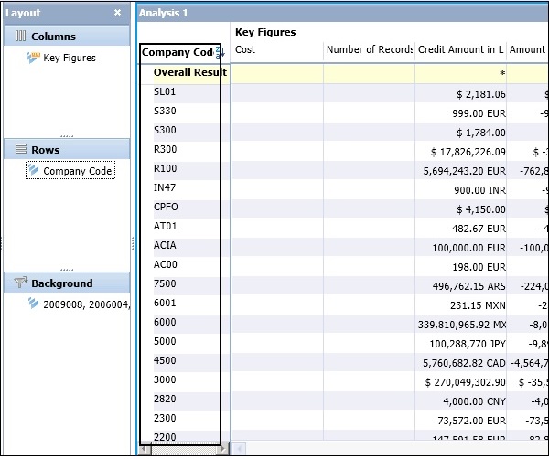Select company code R300 row header
The width and height of the screenshot is (549, 459).
tap(166, 150)
